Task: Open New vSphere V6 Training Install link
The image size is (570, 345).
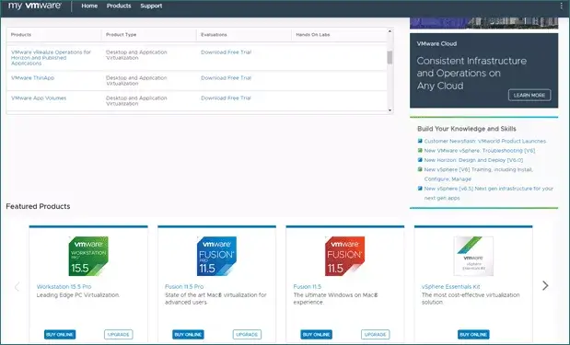Action: pyautogui.click(x=479, y=174)
